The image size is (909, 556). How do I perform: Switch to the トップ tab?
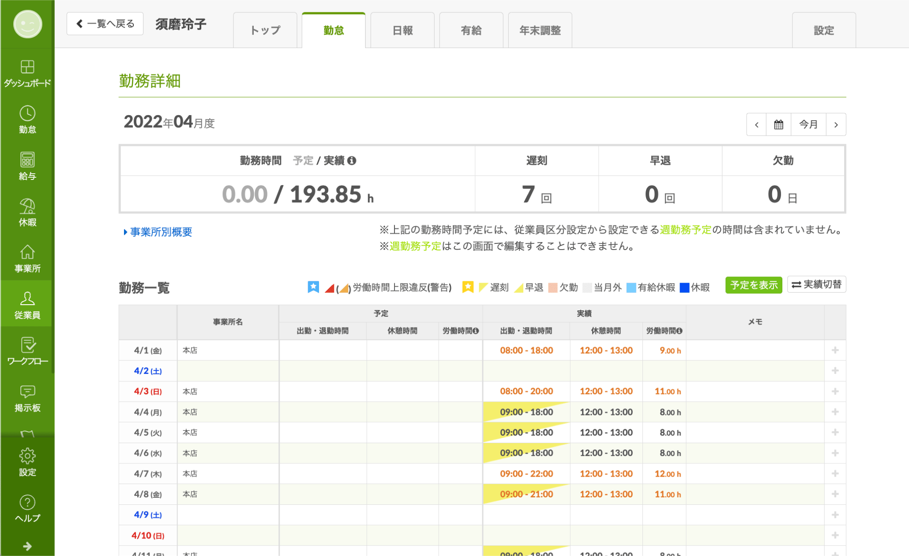[265, 30]
